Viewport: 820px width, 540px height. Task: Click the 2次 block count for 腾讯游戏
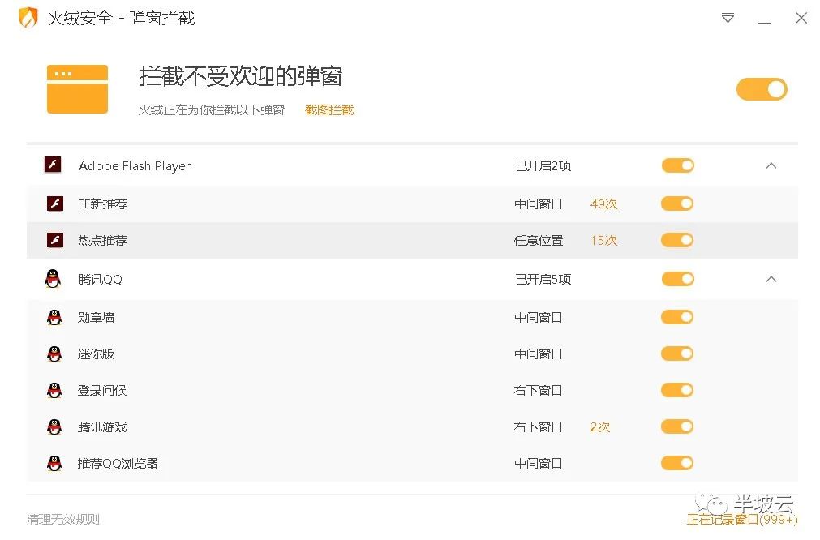(x=600, y=427)
